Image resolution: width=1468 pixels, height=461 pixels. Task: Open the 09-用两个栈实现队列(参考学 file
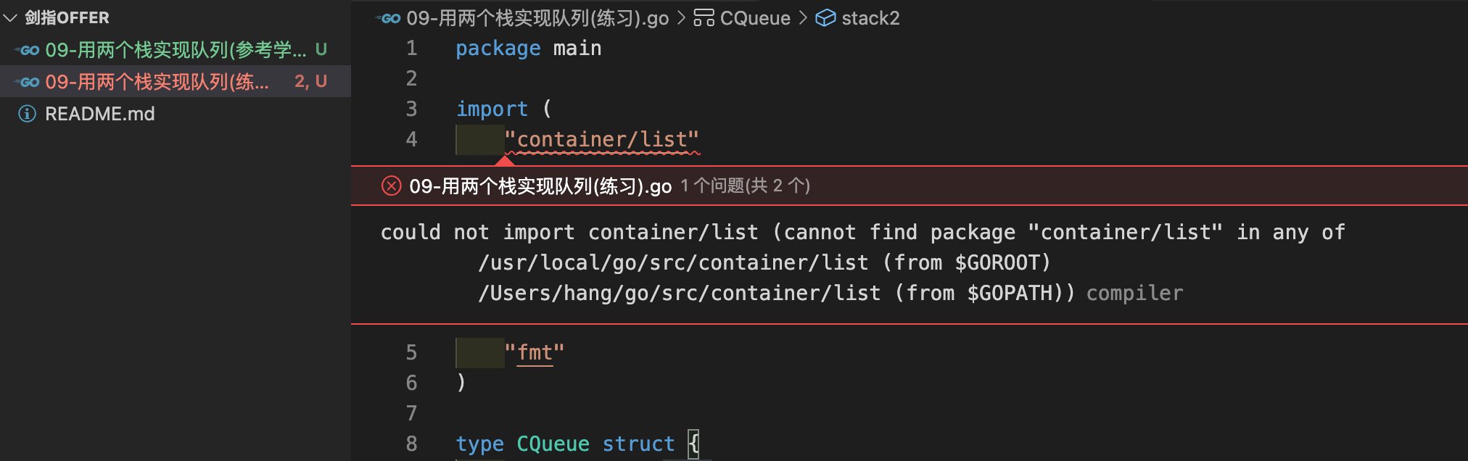click(x=176, y=50)
